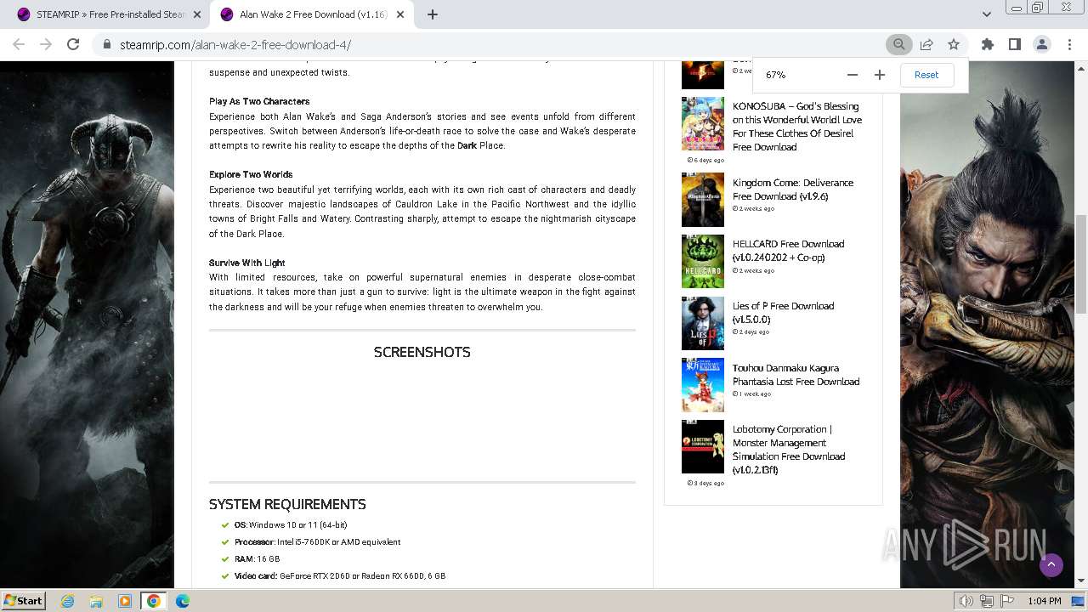Open the Extensions puzzle icon

[987, 44]
